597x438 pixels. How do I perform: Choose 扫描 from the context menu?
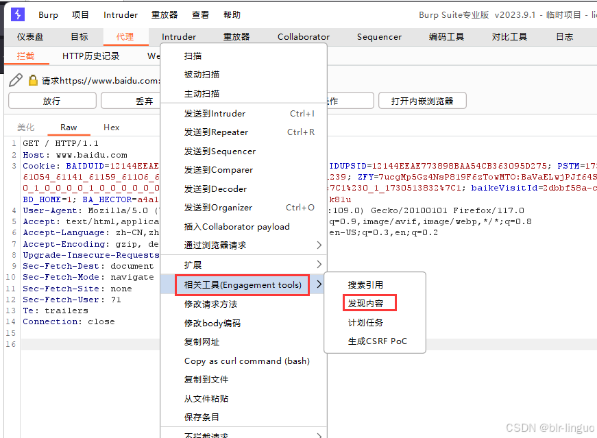[x=244, y=56]
